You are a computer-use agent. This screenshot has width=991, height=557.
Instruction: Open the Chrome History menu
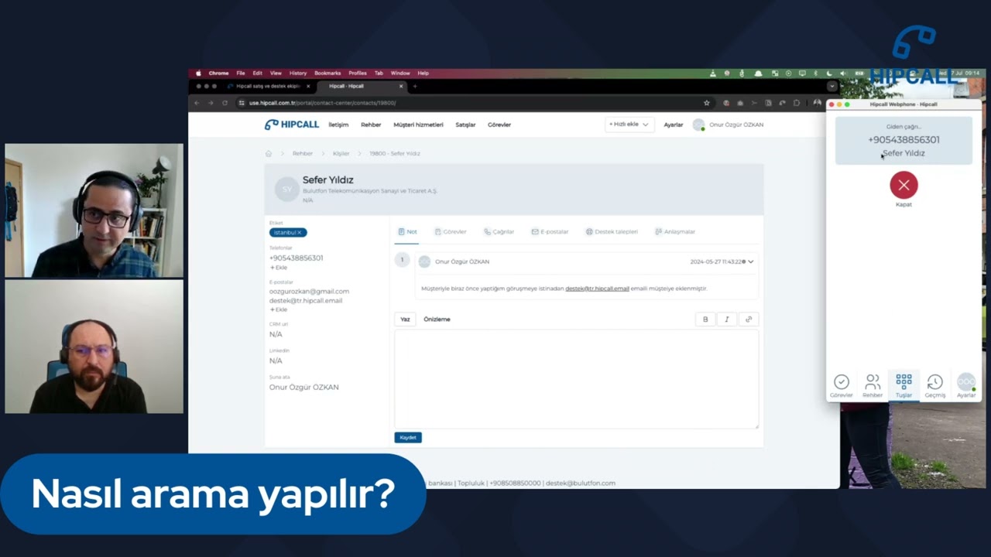coord(298,73)
